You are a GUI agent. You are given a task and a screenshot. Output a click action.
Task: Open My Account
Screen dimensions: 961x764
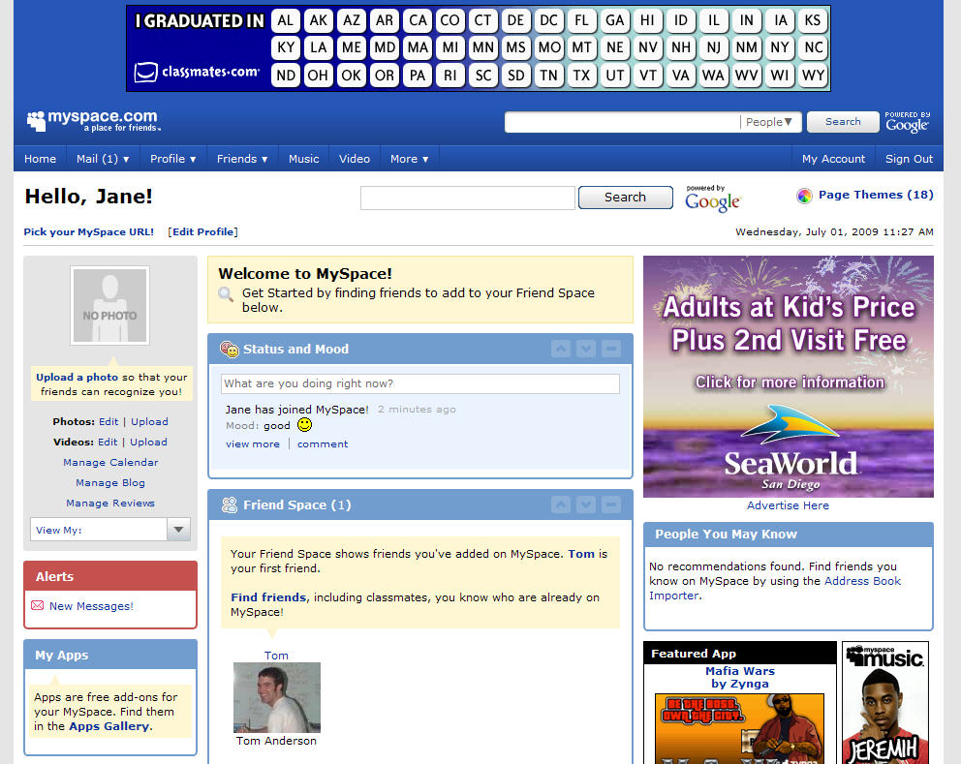click(833, 159)
